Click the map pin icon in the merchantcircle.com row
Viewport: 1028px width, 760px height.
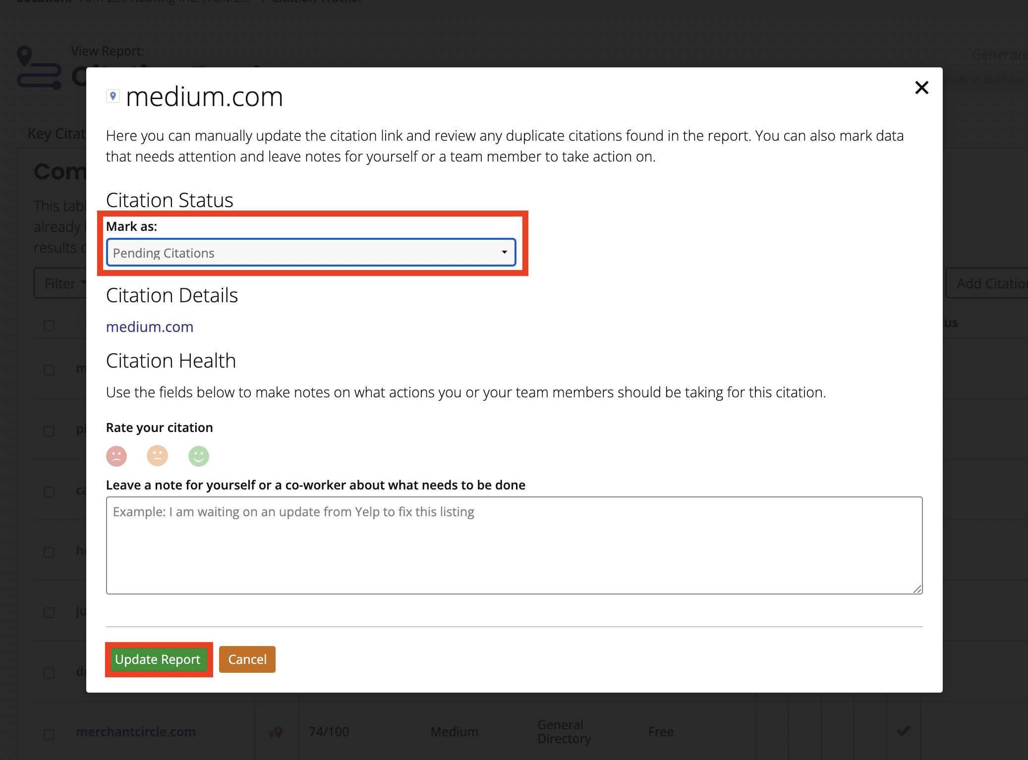[276, 731]
